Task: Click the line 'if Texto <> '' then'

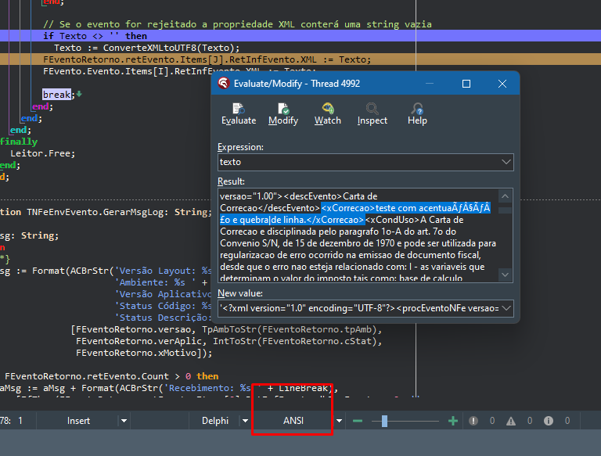Action: pyautogui.click(x=95, y=36)
